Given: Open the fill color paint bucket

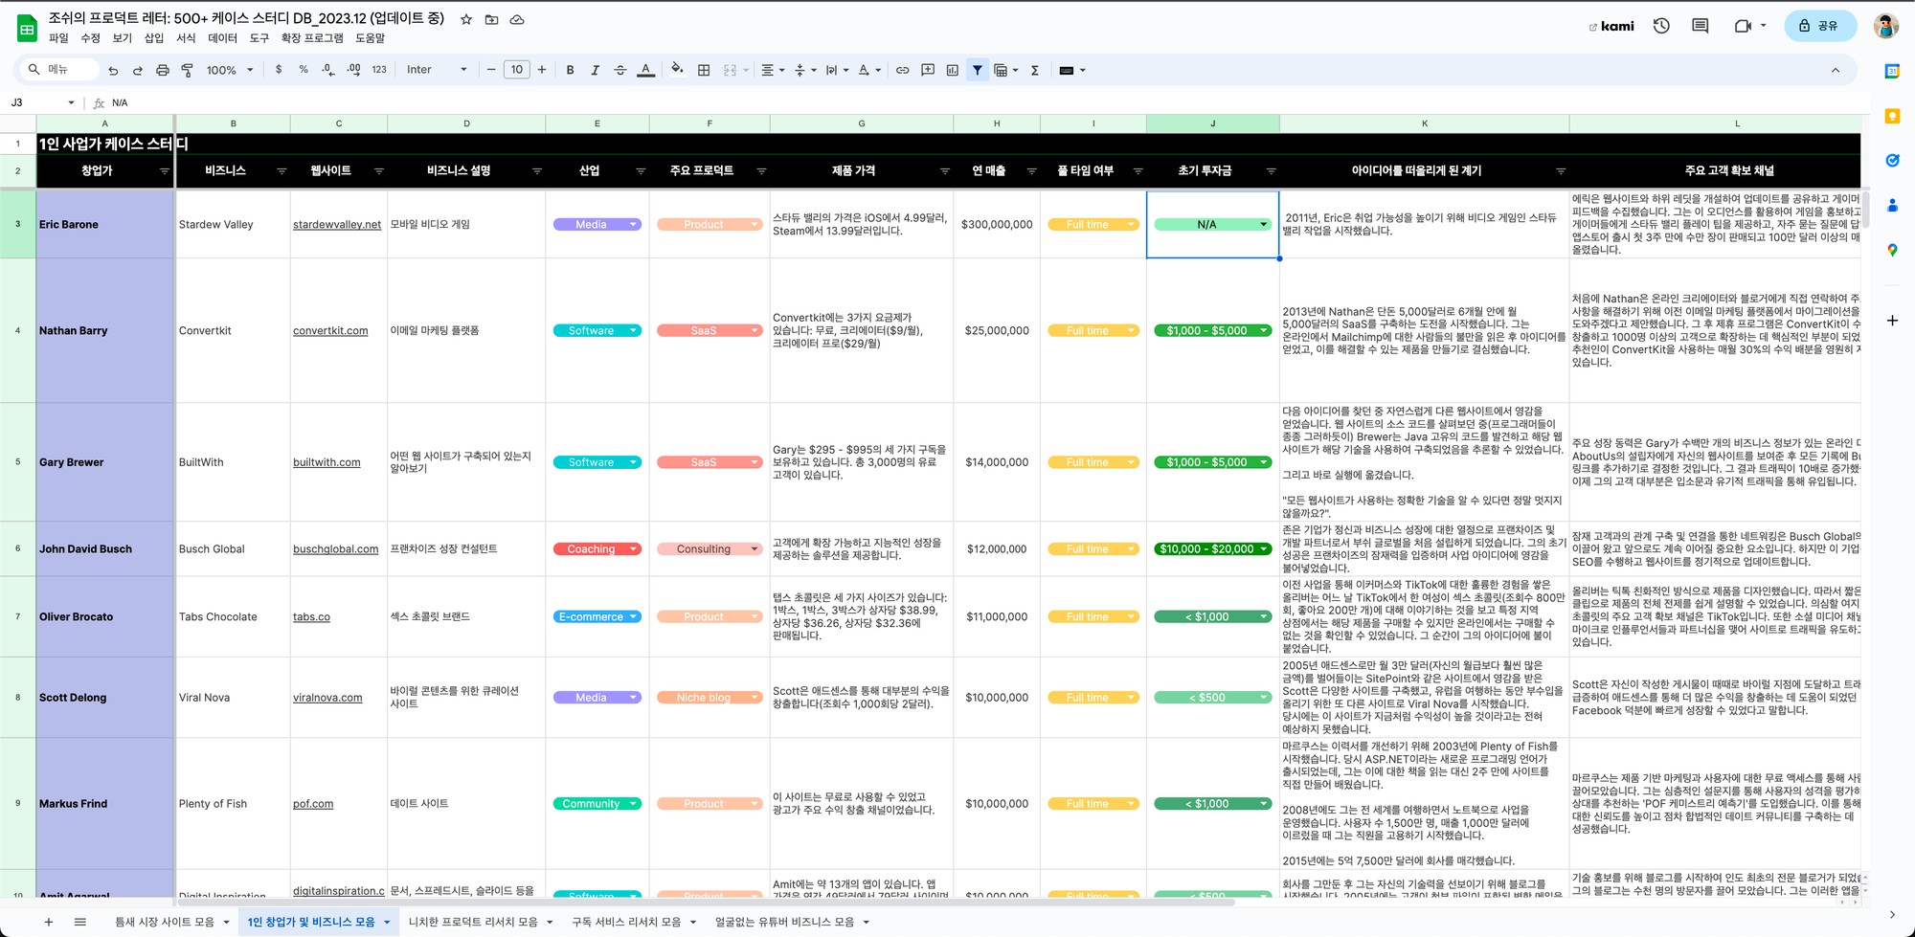Looking at the screenshot, I should [677, 70].
